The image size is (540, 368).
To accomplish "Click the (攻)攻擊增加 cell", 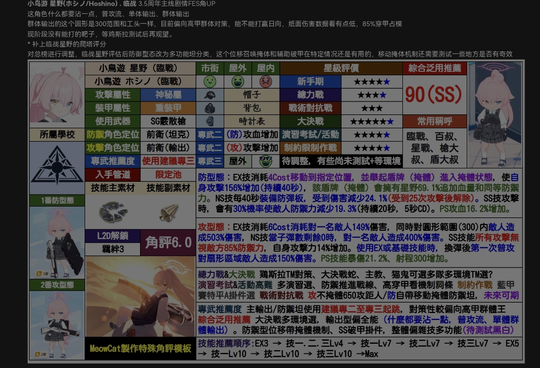I will coord(252,148).
